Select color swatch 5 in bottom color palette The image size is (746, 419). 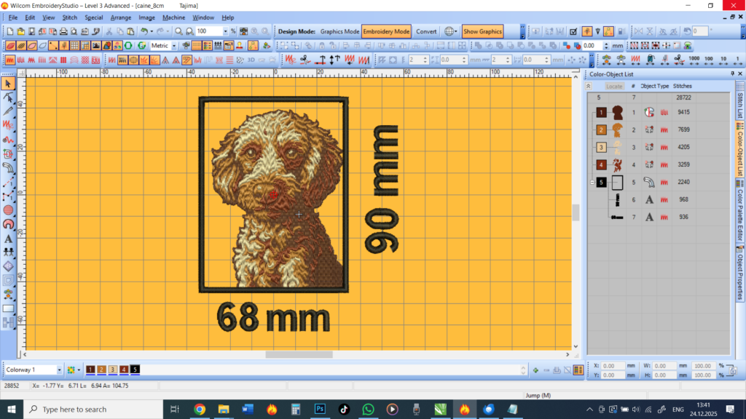coord(135,370)
